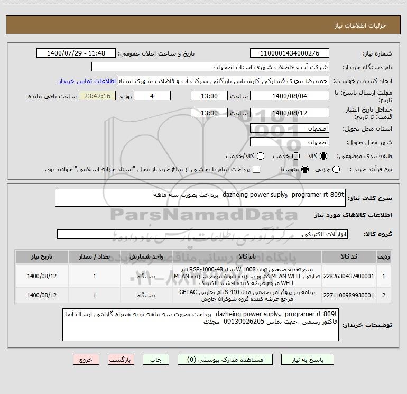Choose the جزیی purchase type radio

tap(336, 169)
